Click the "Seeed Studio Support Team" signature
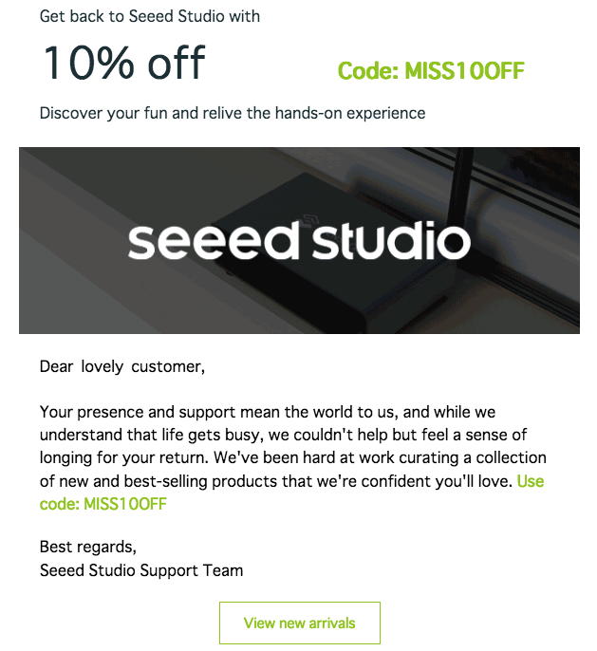 pos(141,570)
